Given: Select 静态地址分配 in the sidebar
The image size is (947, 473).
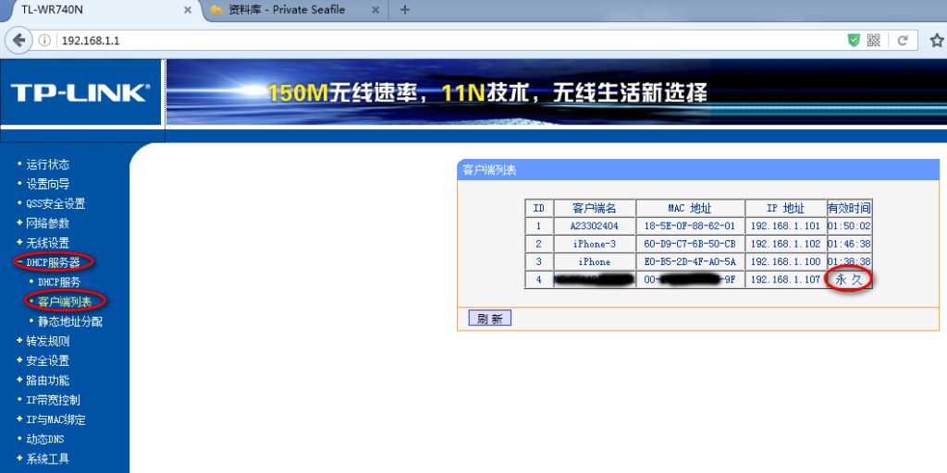Looking at the screenshot, I should [x=69, y=321].
